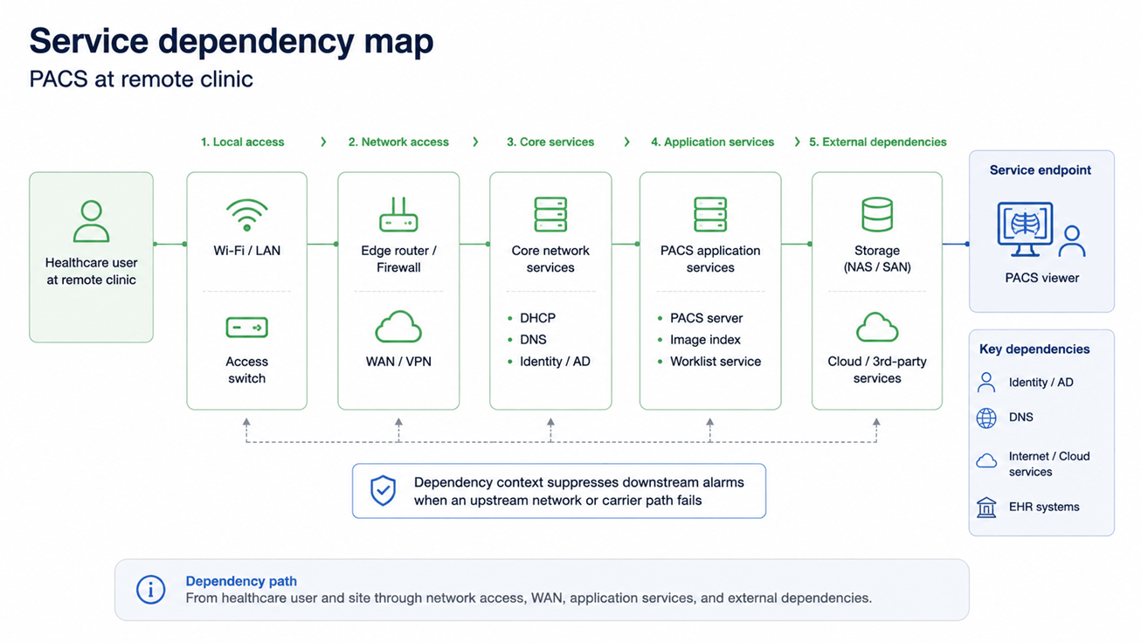1141x643 pixels.
Task: Click the 'Image index' bullet item
Action: click(705, 340)
